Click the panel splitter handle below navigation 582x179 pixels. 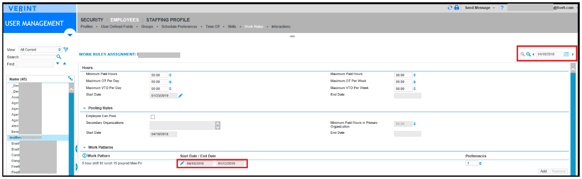[x=293, y=36]
